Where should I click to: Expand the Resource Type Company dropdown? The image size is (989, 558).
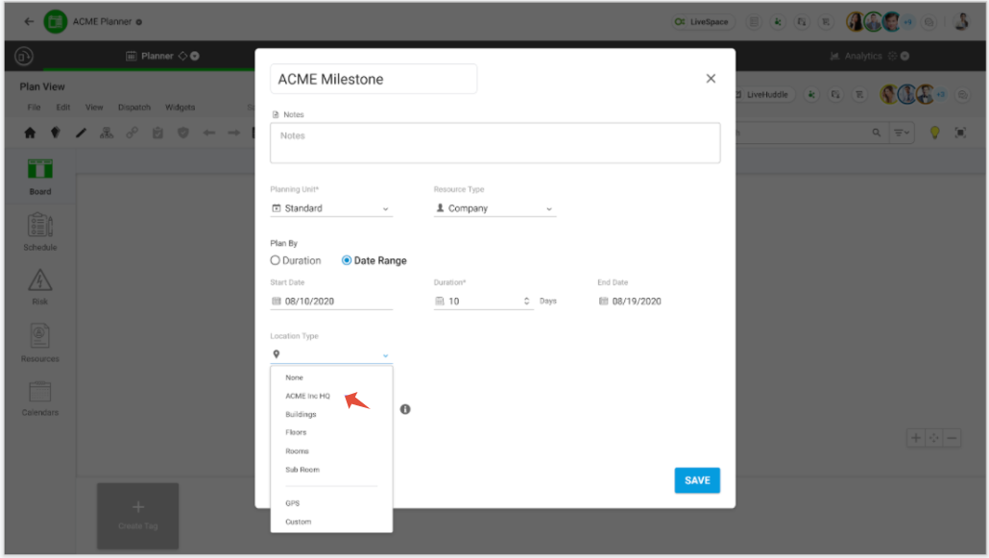[x=495, y=208]
